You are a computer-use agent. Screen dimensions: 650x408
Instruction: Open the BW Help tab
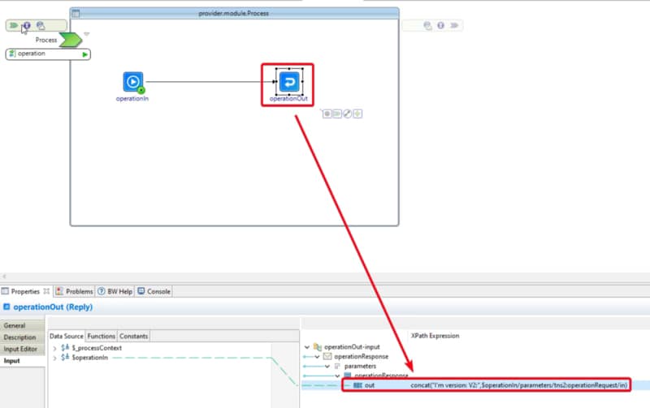[115, 291]
